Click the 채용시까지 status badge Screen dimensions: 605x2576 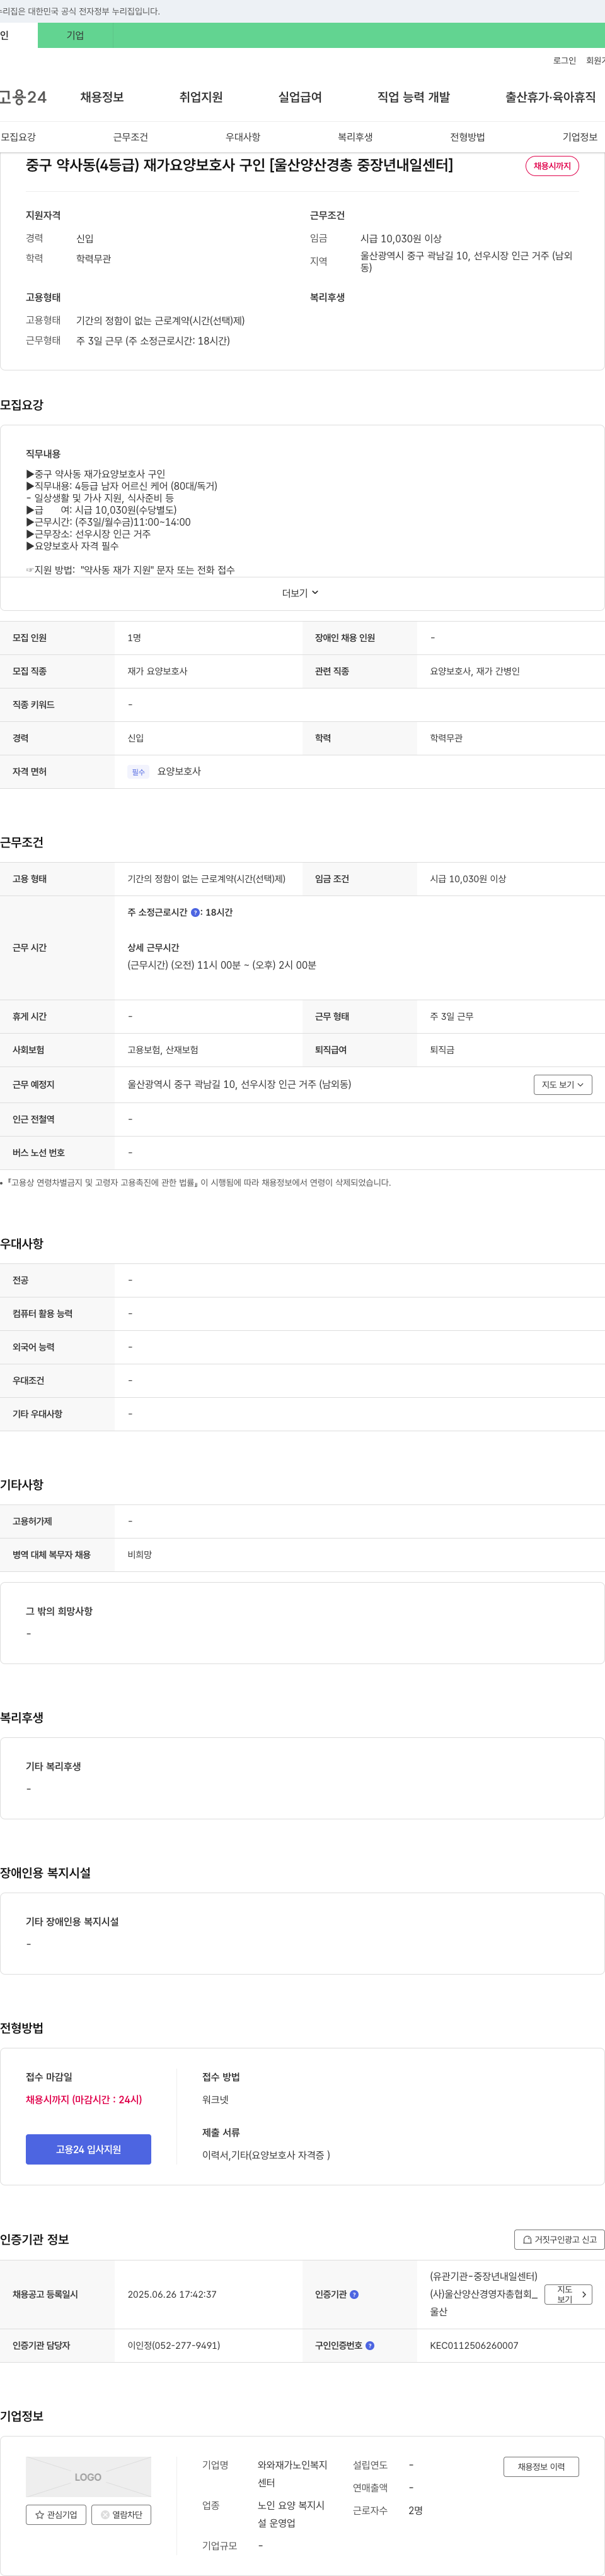[x=552, y=166]
